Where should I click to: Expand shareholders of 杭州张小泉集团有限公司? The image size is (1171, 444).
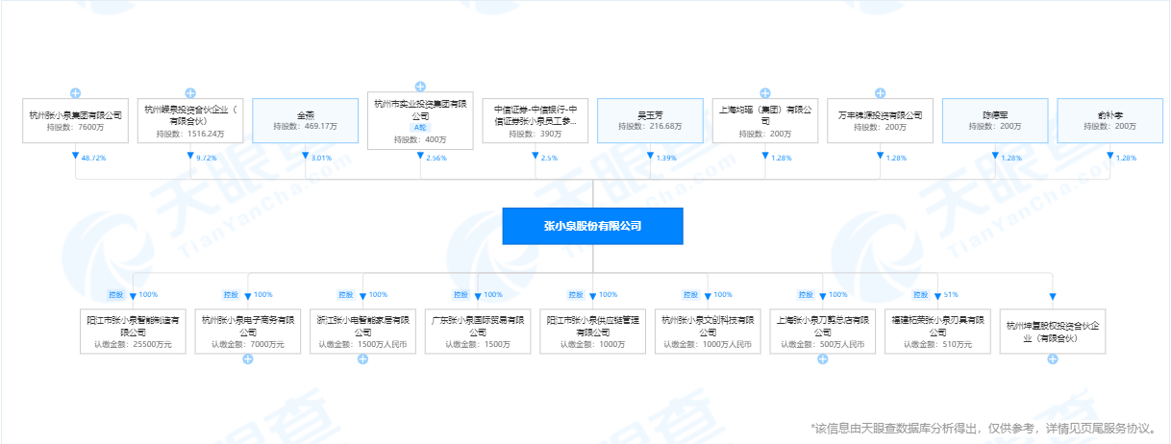tap(75, 93)
